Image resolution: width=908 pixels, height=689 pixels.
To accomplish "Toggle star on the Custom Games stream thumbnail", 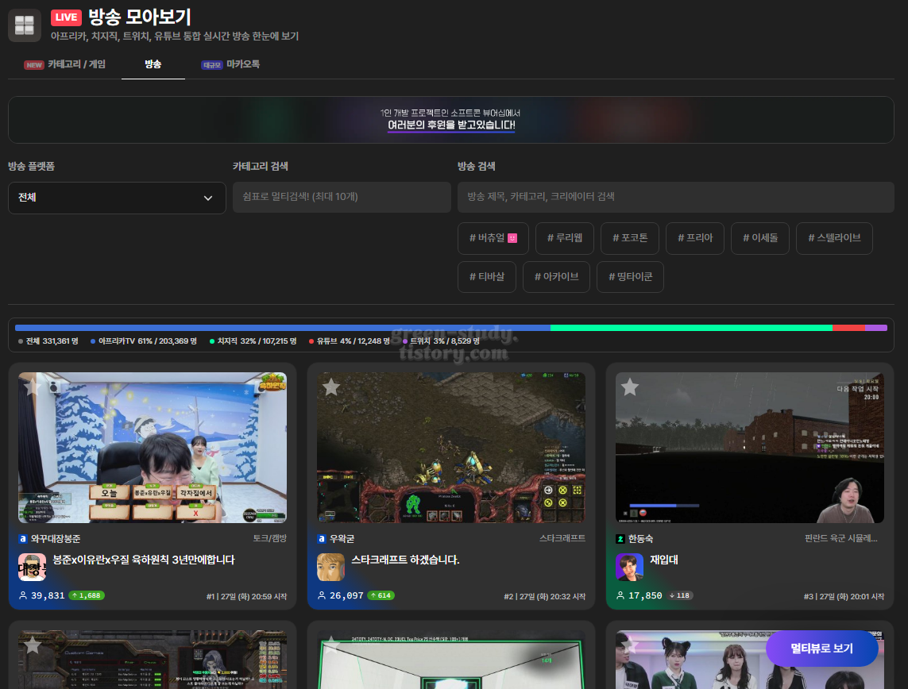I will click(x=33, y=645).
